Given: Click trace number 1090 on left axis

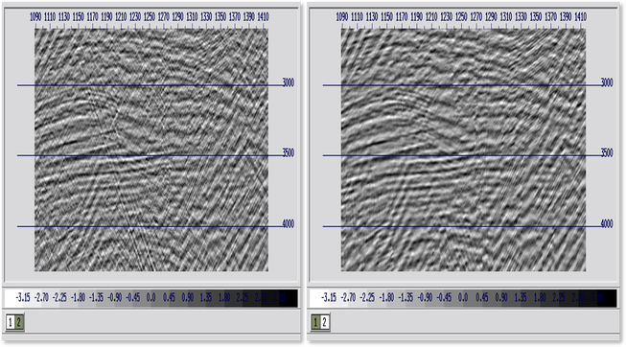Looking at the screenshot, I should coord(35,16).
